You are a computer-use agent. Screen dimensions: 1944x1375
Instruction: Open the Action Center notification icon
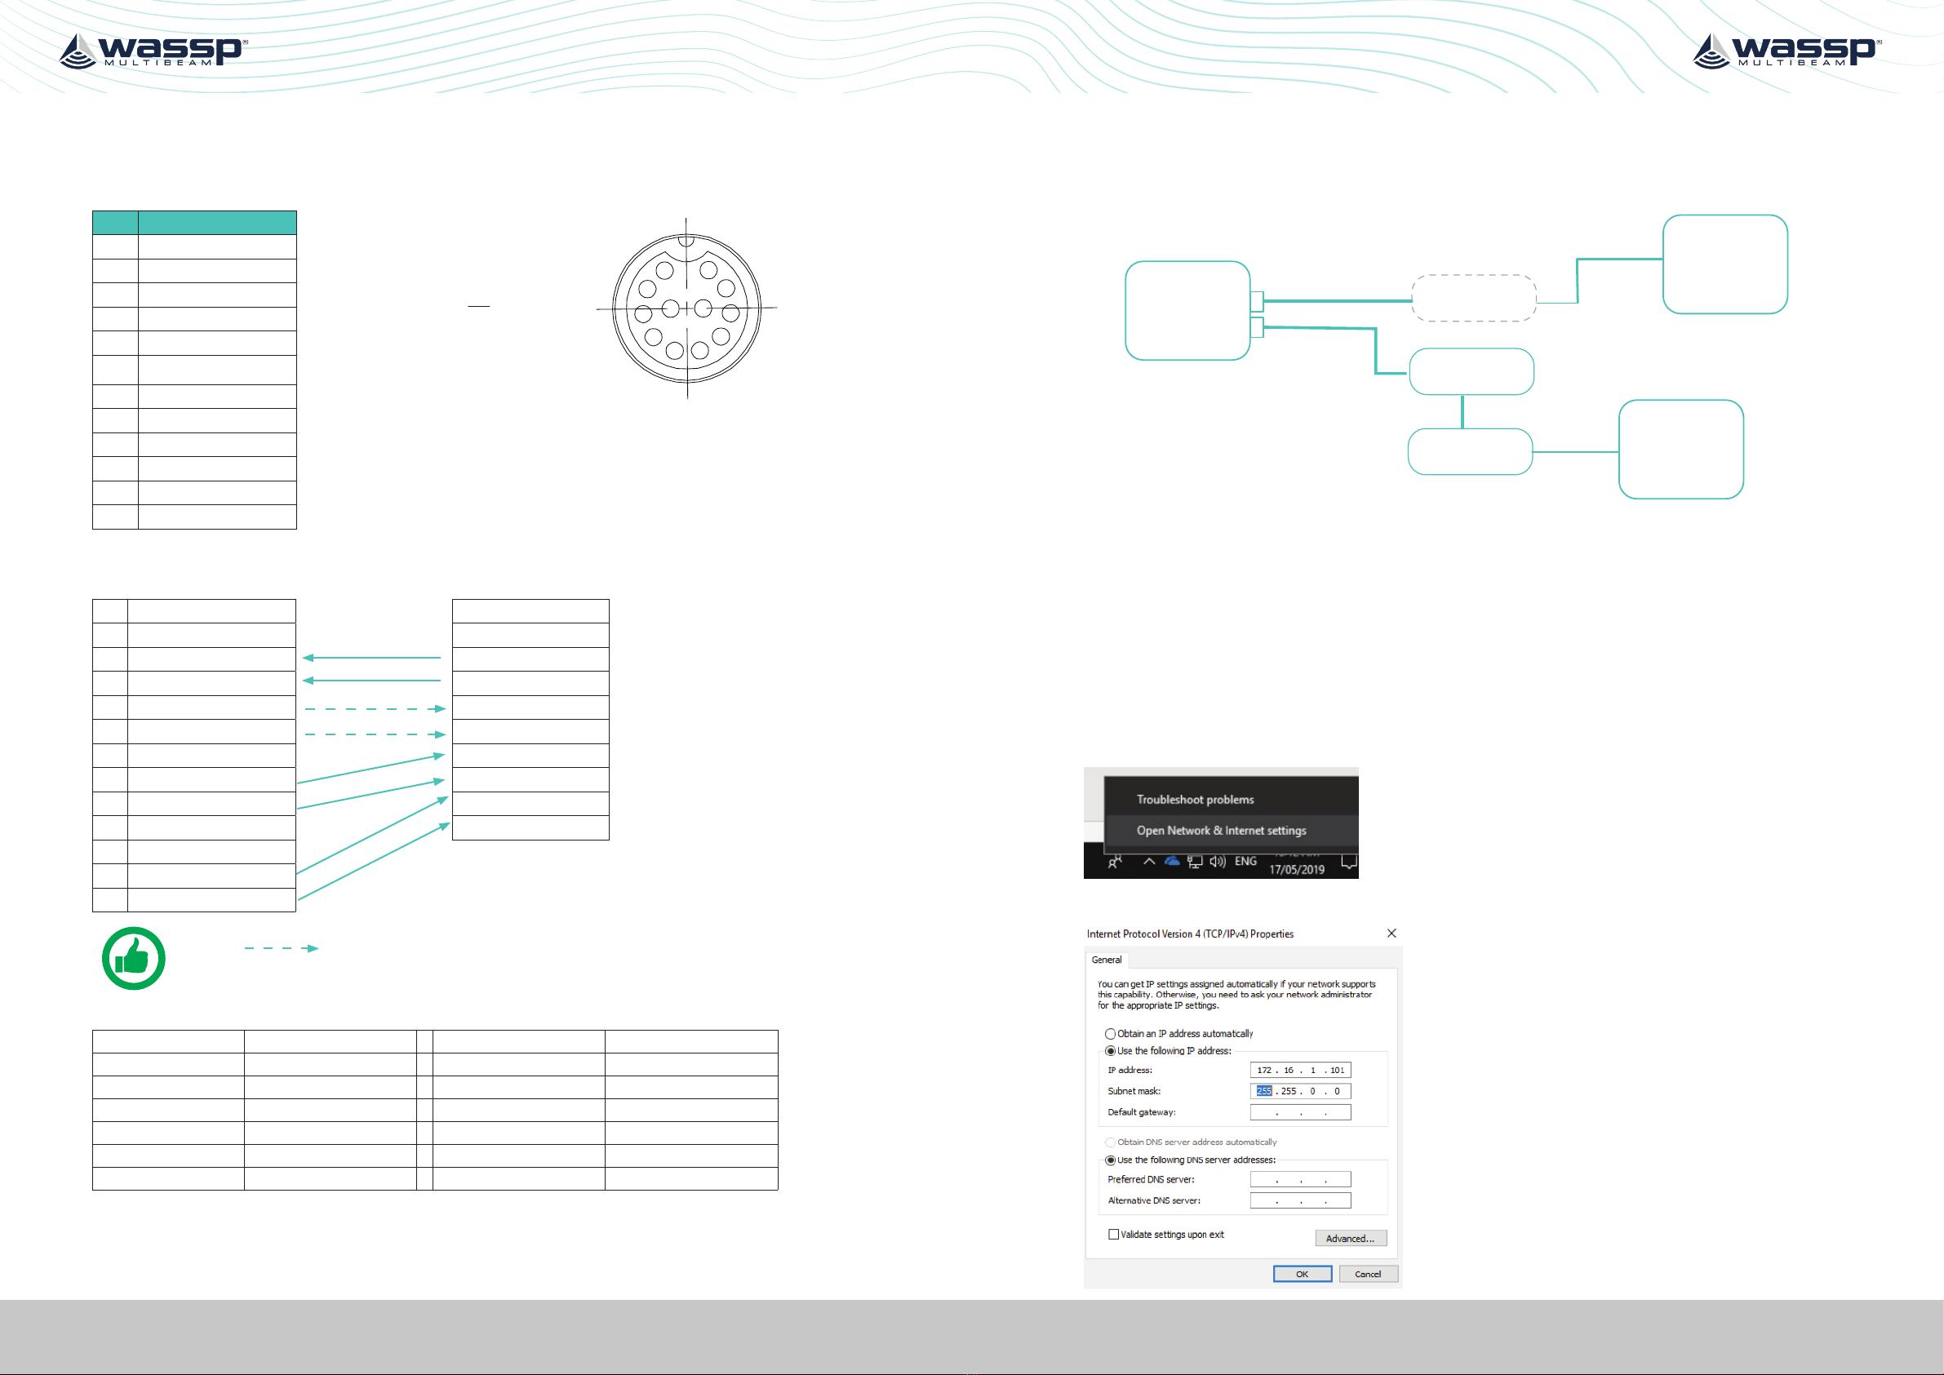click(x=1350, y=863)
